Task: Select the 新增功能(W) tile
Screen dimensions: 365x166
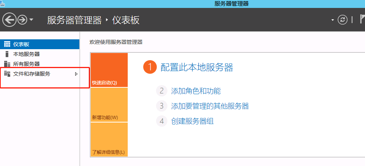Action: coord(109,105)
